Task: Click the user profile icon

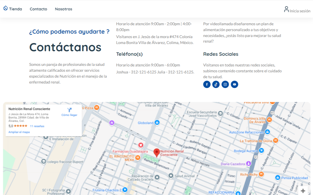Action: coord(286,9)
